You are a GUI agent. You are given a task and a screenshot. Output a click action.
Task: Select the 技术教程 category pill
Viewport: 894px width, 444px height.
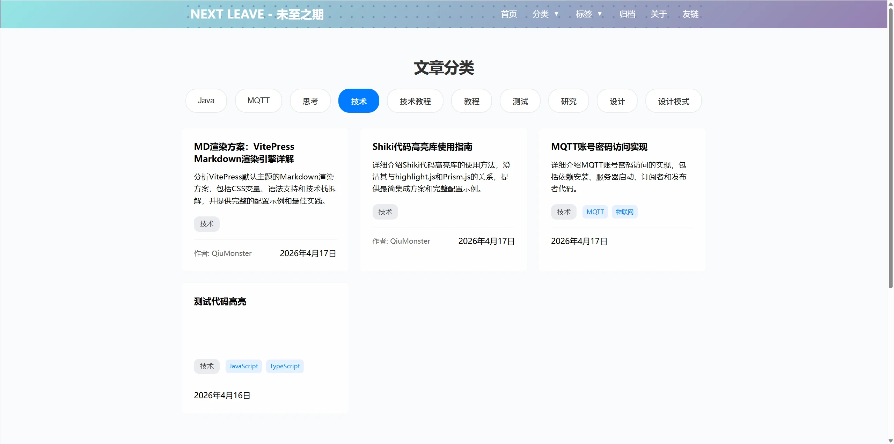pos(415,101)
